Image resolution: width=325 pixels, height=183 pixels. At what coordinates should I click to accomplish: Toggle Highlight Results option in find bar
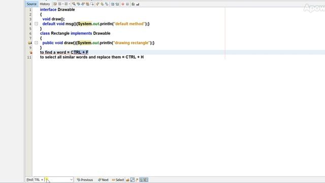tap(142, 179)
